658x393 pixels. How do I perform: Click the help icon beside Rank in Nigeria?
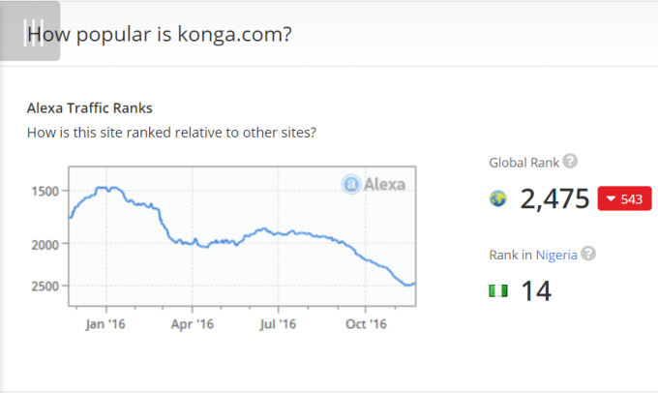[x=588, y=255]
